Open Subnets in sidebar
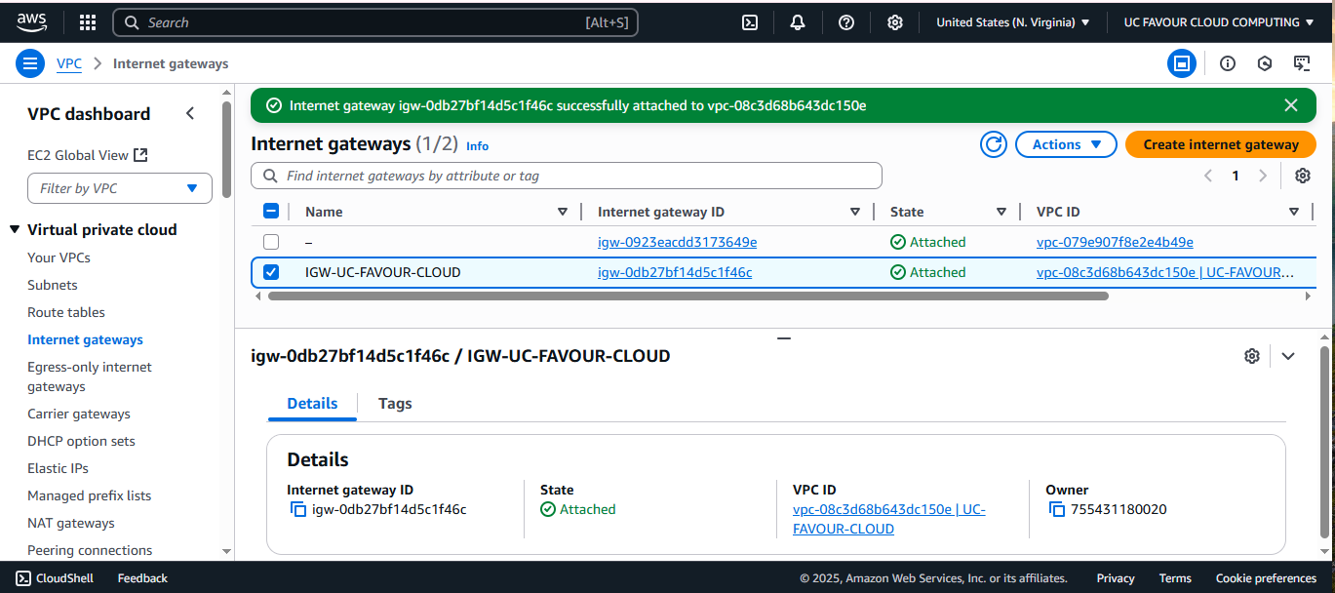1335x593 pixels. click(x=53, y=285)
